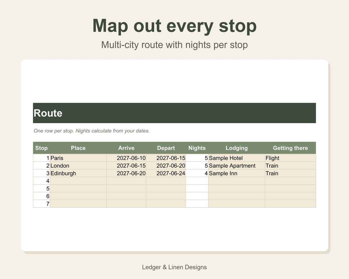Select the Nights column header
The image size is (349, 279).
pos(197,148)
